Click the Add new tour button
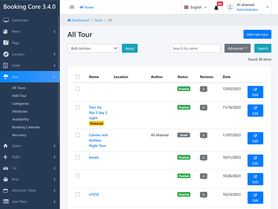 [257, 34]
